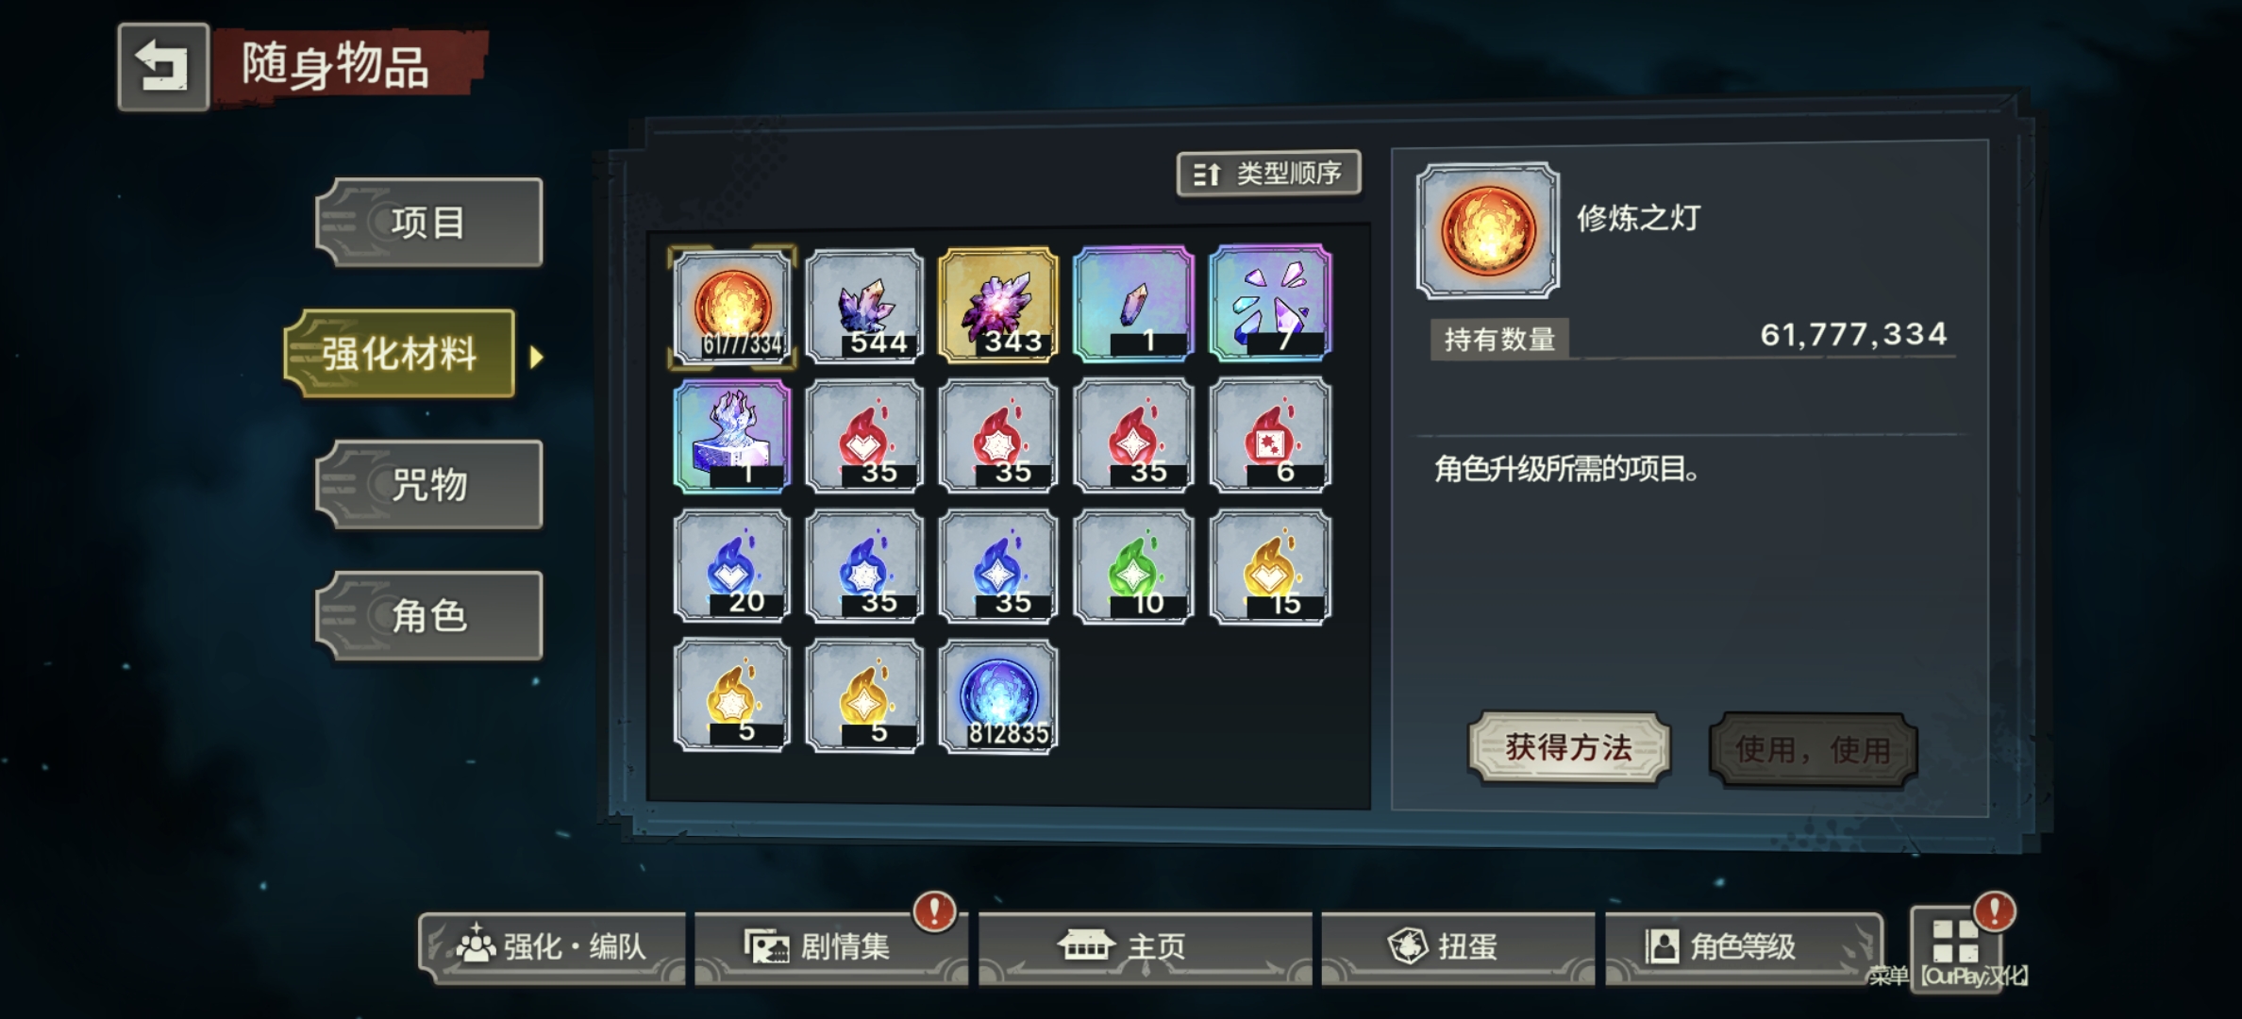Click the arrow beside 强化材料

[x=537, y=357]
